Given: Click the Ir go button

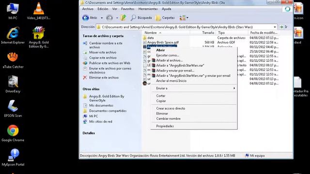Looking at the screenshot, I should [x=283, y=27].
